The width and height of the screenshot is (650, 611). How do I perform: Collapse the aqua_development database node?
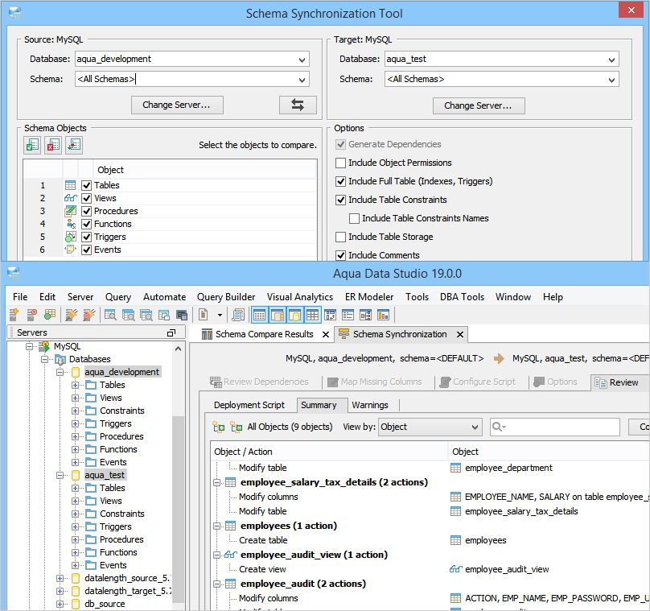[60, 372]
